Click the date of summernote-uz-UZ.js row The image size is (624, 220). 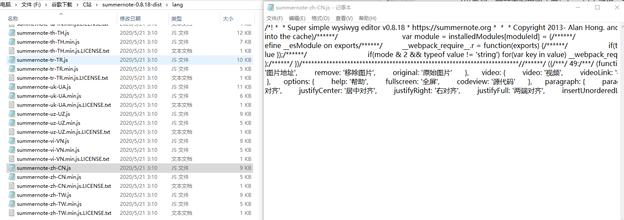click(138, 114)
